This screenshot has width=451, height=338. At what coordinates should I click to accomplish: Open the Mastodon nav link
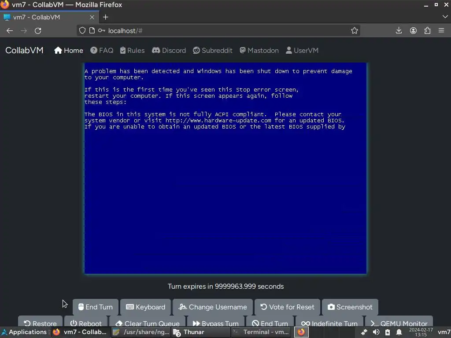tap(259, 51)
